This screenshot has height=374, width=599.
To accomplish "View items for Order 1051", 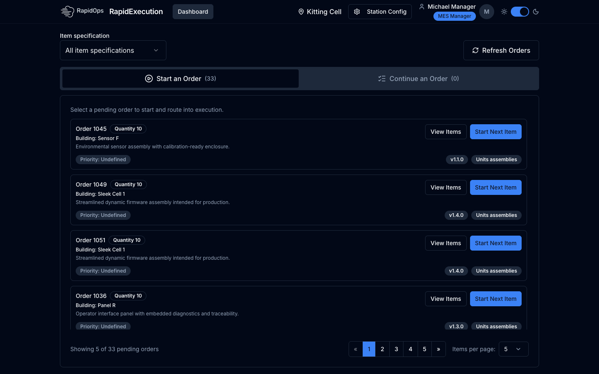I will (446, 243).
